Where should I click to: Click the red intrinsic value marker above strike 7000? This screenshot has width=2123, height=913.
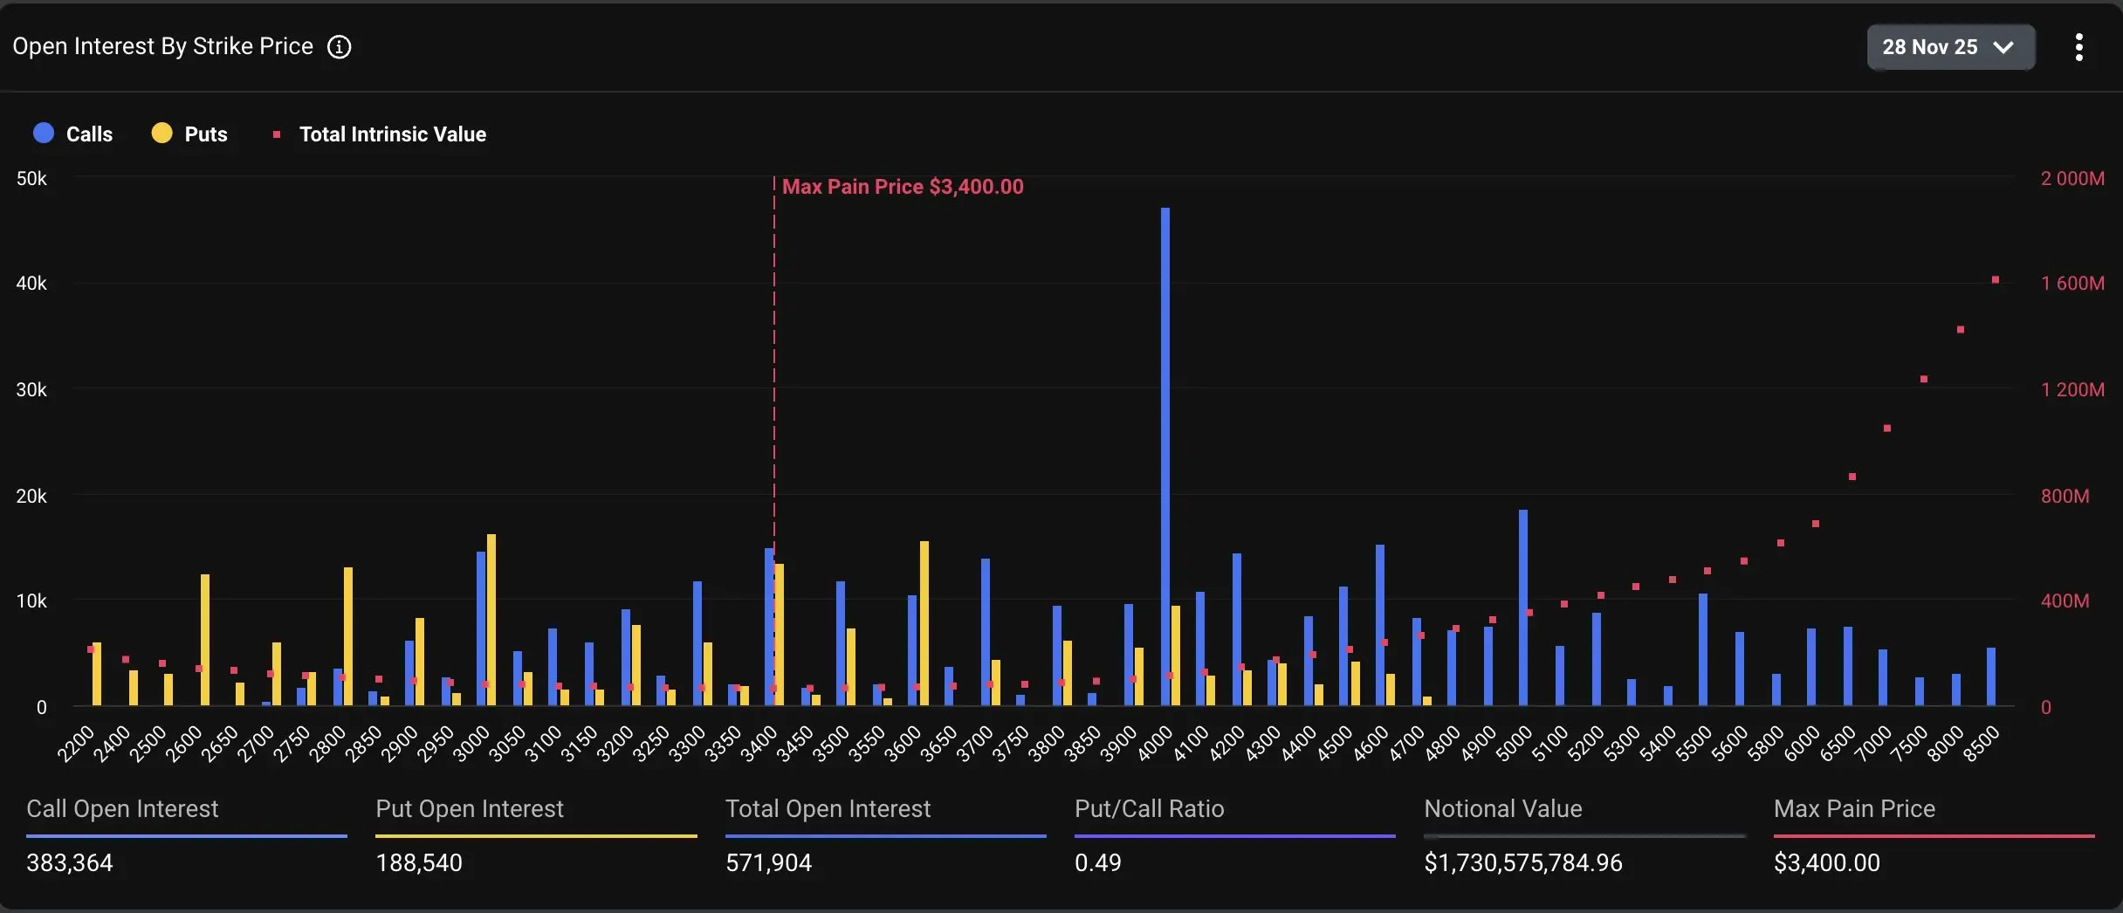[x=1887, y=428]
